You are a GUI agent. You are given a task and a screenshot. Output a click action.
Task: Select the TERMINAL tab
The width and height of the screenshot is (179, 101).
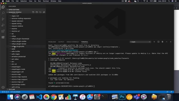[x=84, y=42]
